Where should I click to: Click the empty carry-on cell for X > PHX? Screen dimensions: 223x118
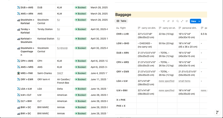(x=147, y=100)
